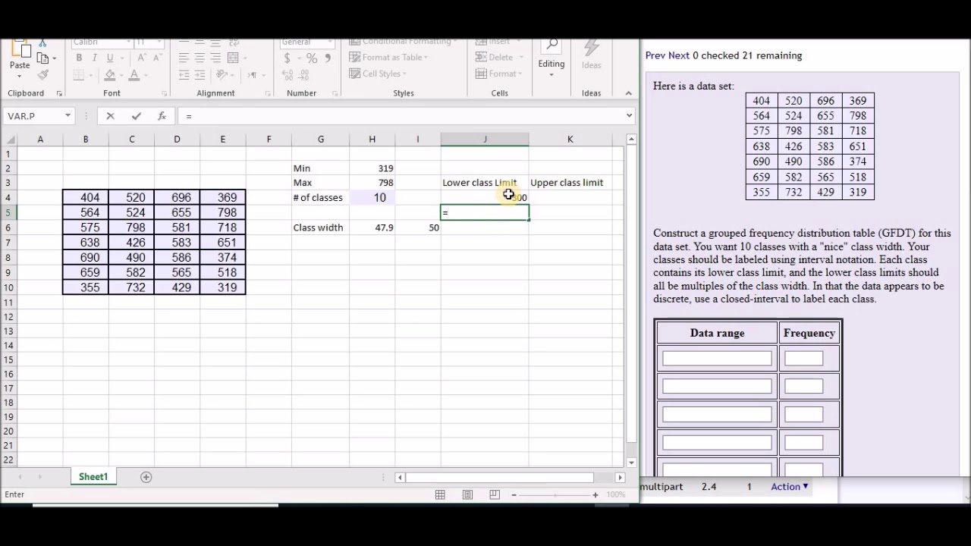Screen dimensions: 971x546
Task: Align text right in Alignment group
Action: click(x=215, y=58)
